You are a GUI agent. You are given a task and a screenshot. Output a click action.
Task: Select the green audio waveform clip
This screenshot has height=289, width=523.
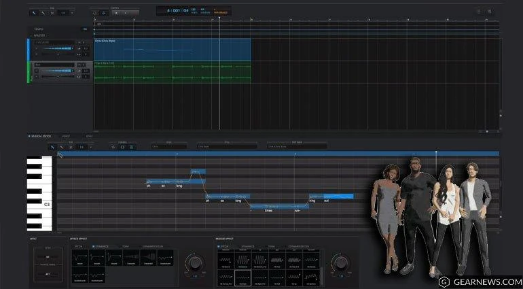pyautogui.click(x=173, y=72)
